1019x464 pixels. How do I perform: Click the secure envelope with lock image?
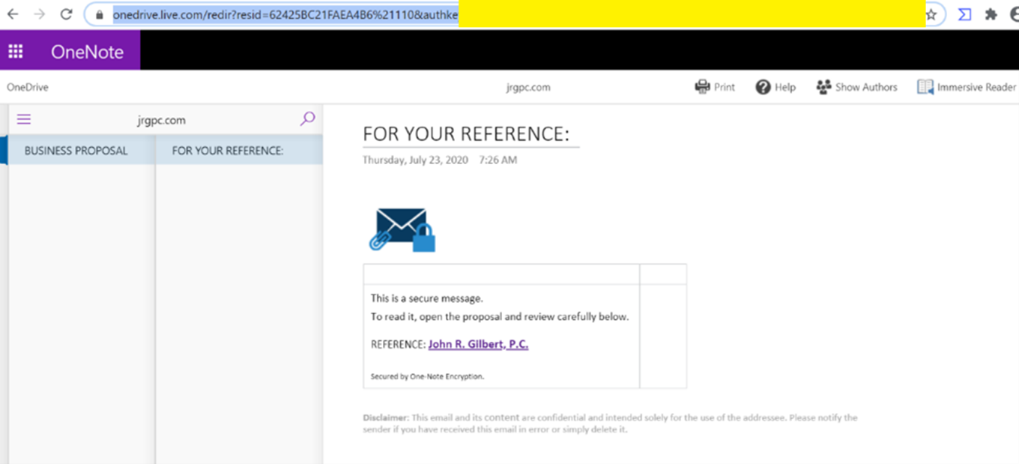tap(402, 229)
